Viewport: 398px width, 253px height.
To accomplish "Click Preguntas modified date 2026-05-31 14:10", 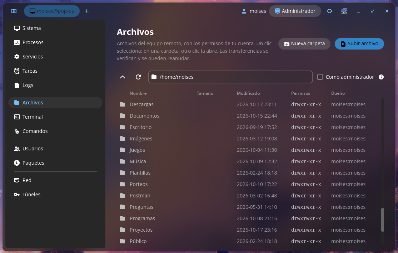I will click(x=257, y=207).
